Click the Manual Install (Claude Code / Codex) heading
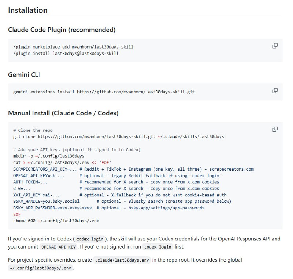 pyautogui.click(x=63, y=113)
